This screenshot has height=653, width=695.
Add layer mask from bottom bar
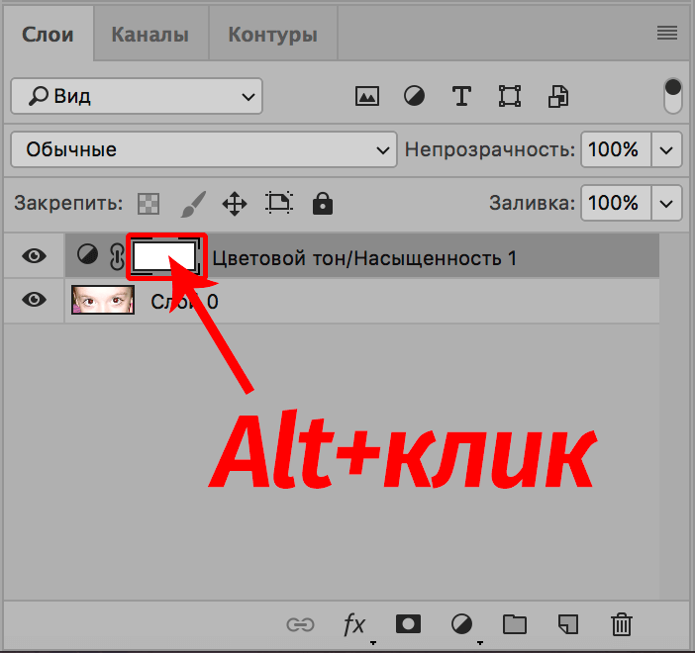click(407, 624)
